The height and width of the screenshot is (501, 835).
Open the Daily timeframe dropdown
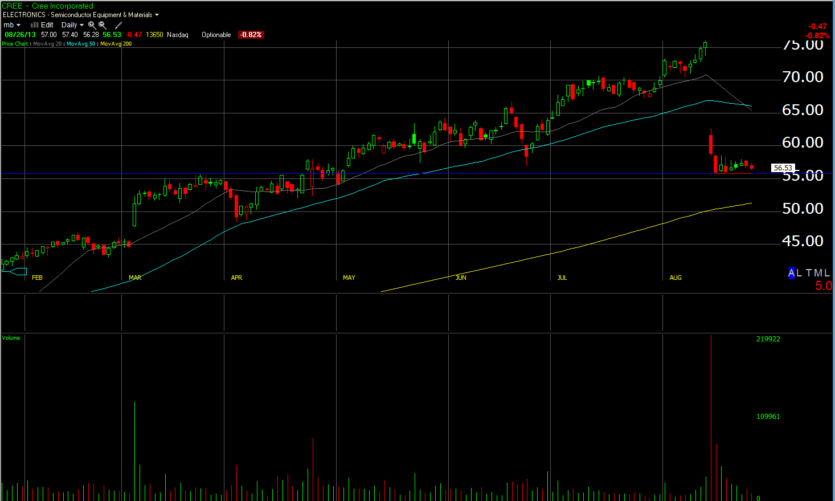coord(72,25)
